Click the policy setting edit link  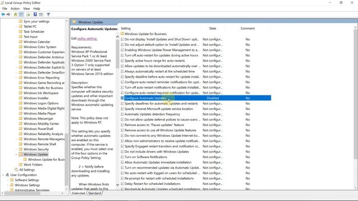tap(87, 39)
